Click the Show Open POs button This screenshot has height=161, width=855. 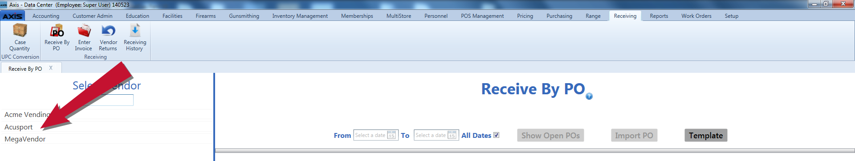[550, 135]
